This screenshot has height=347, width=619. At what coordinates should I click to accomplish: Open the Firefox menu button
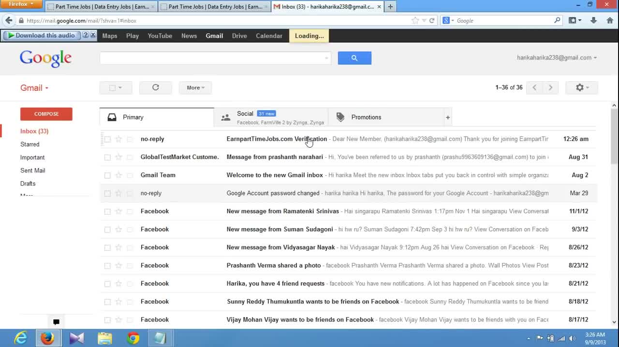(21, 4)
